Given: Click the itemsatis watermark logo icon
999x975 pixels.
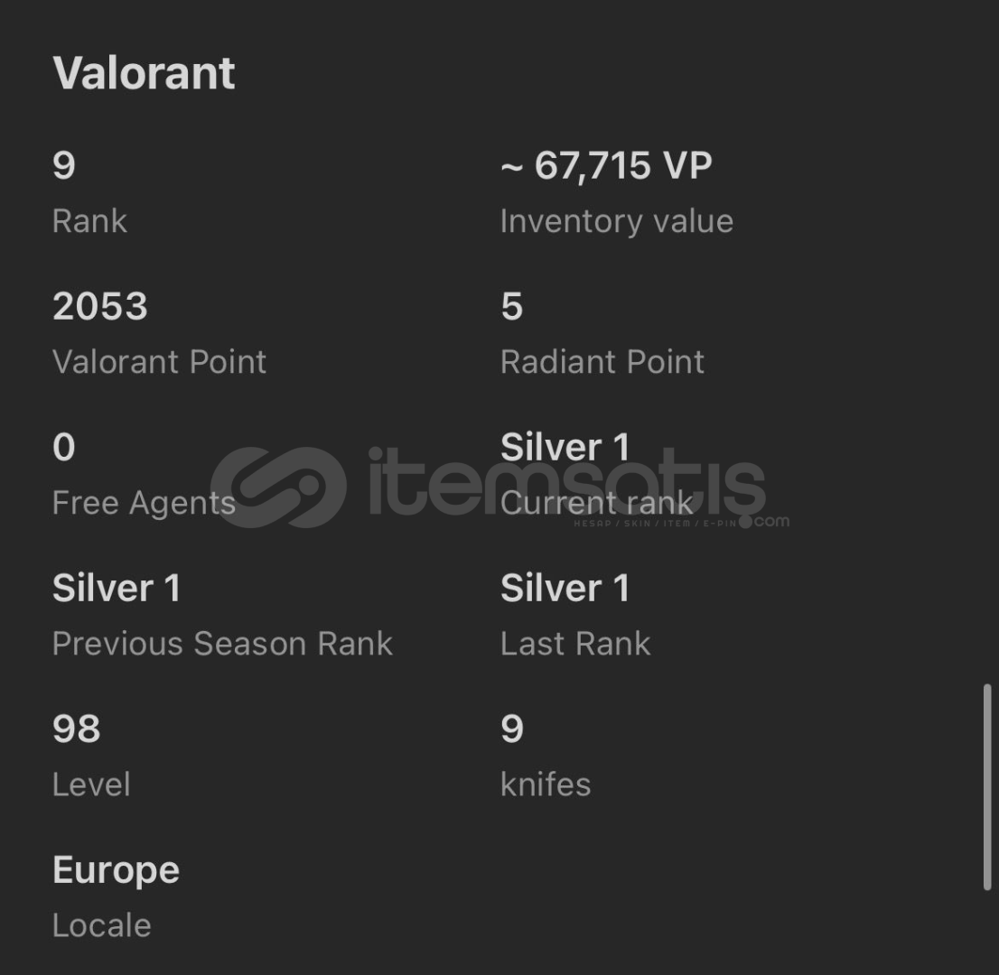Looking at the screenshot, I should click(x=278, y=487).
